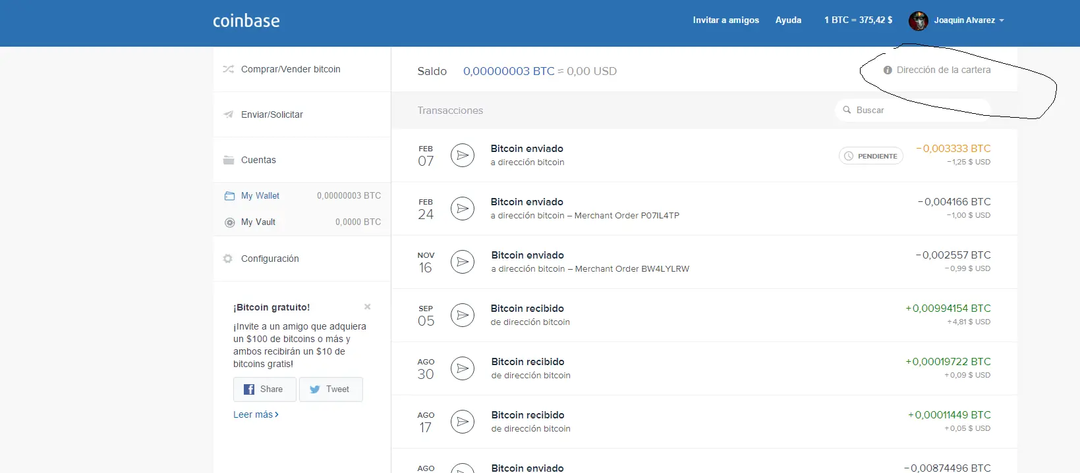This screenshot has height=473, width=1080.
Task: Open the Ago 30 Bitcoin recibido entry
Action: point(704,368)
